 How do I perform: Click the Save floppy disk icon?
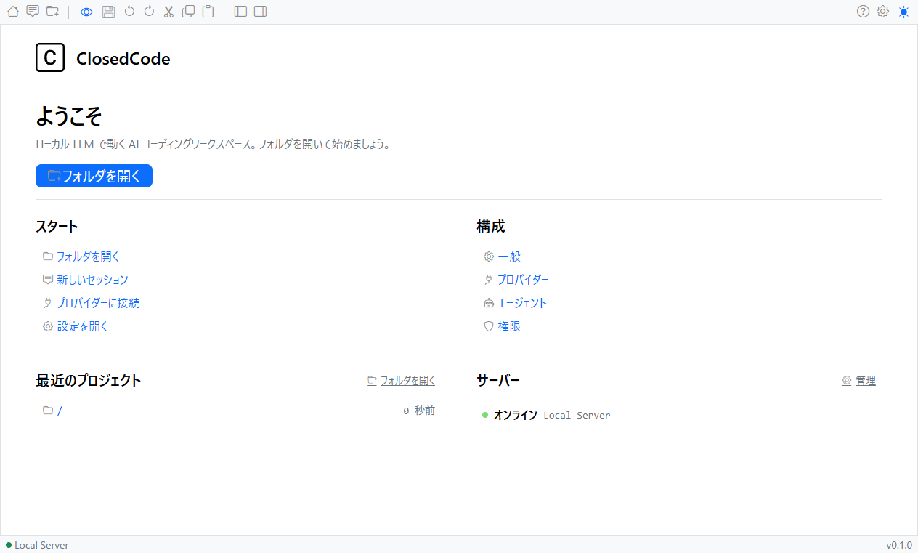(108, 12)
